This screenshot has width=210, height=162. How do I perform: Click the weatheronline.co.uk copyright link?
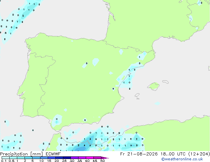click(182, 159)
